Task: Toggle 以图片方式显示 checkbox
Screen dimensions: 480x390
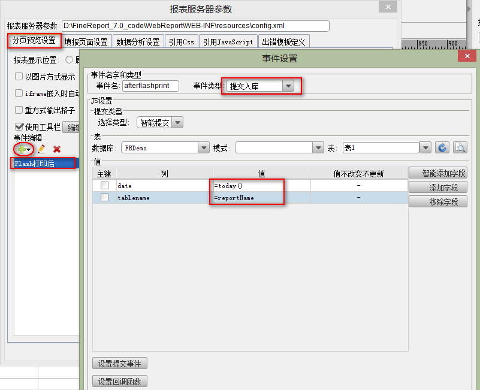Action: 19,76
